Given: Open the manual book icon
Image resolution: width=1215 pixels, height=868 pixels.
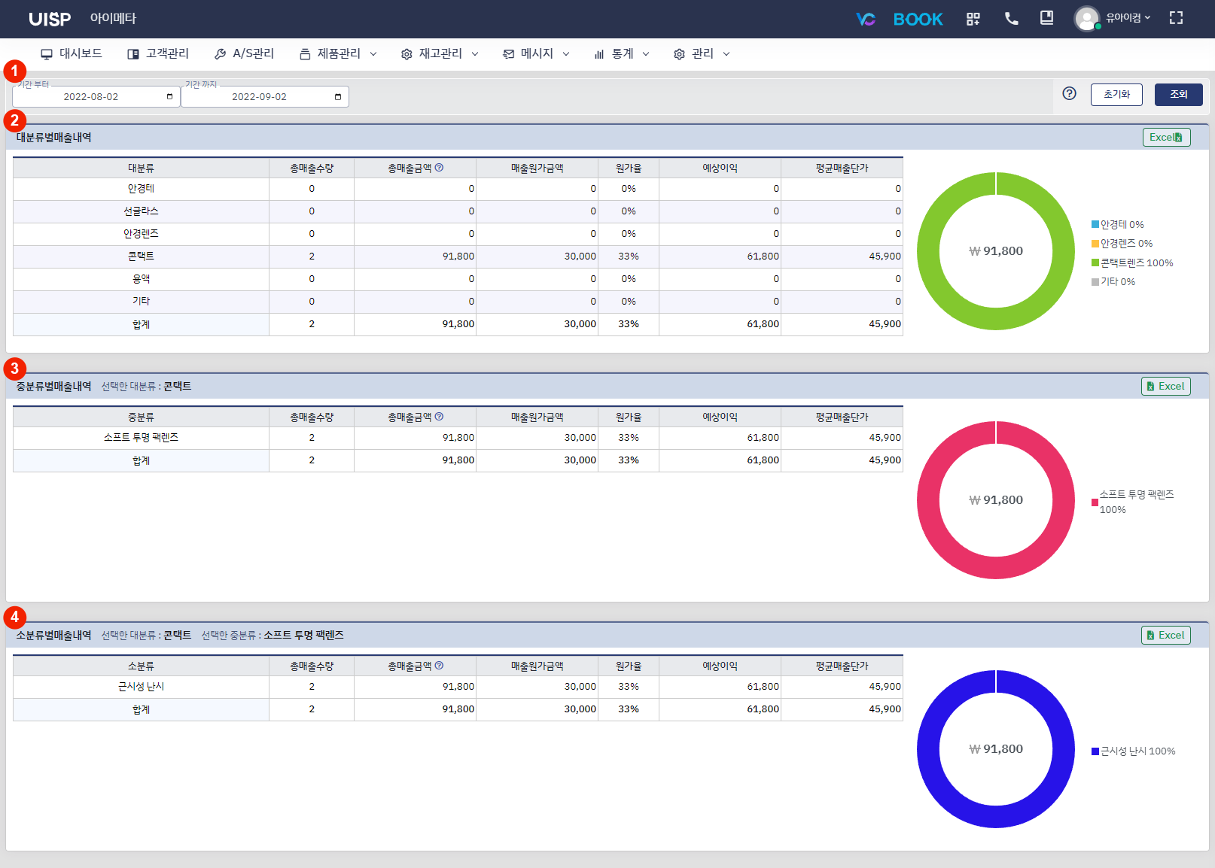Looking at the screenshot, I should pos(1046,18).
